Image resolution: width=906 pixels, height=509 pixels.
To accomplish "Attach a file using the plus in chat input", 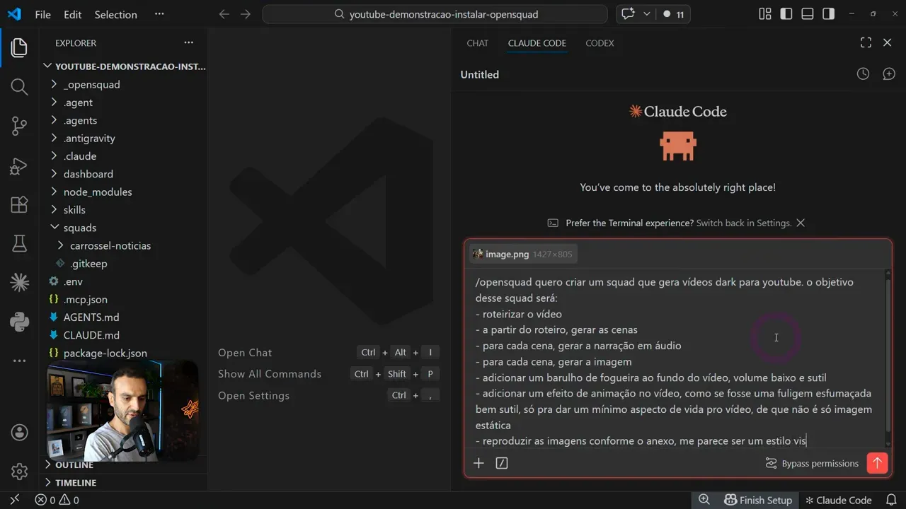I will point(478,463).
